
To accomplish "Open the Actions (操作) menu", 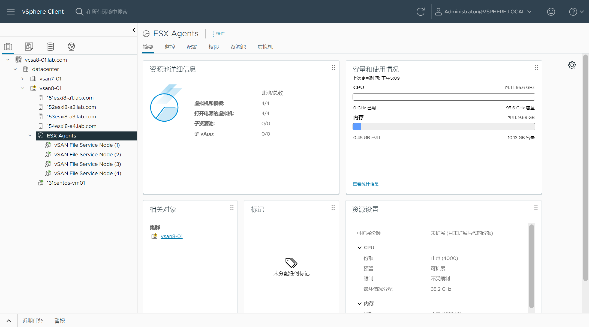I will 218,34.
